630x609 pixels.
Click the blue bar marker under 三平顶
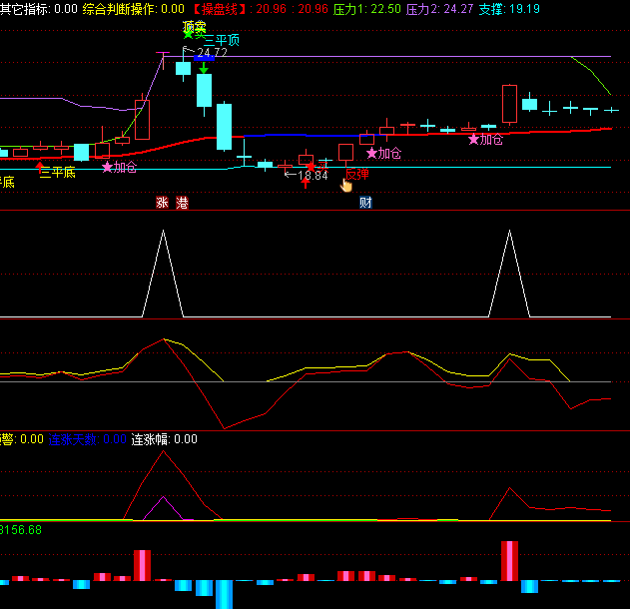coord(204,58)
